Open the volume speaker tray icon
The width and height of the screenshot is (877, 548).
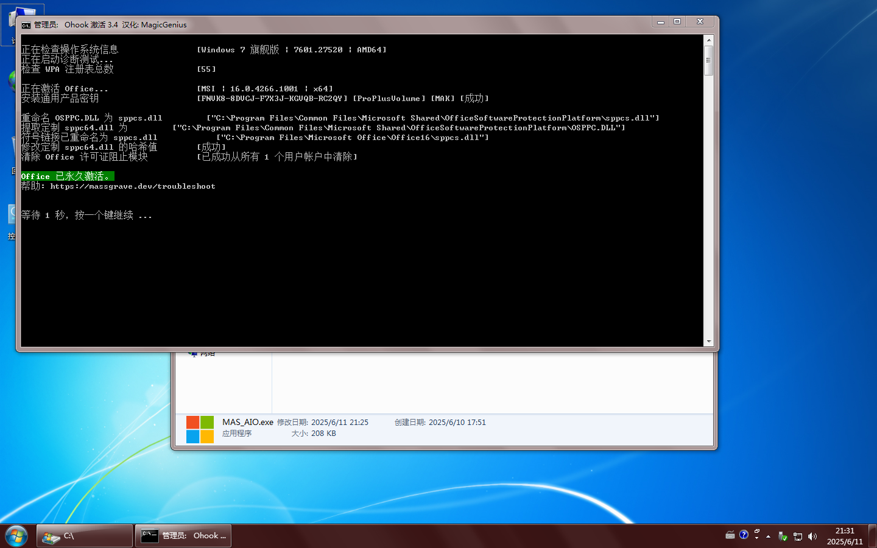[x=812, y=536]
